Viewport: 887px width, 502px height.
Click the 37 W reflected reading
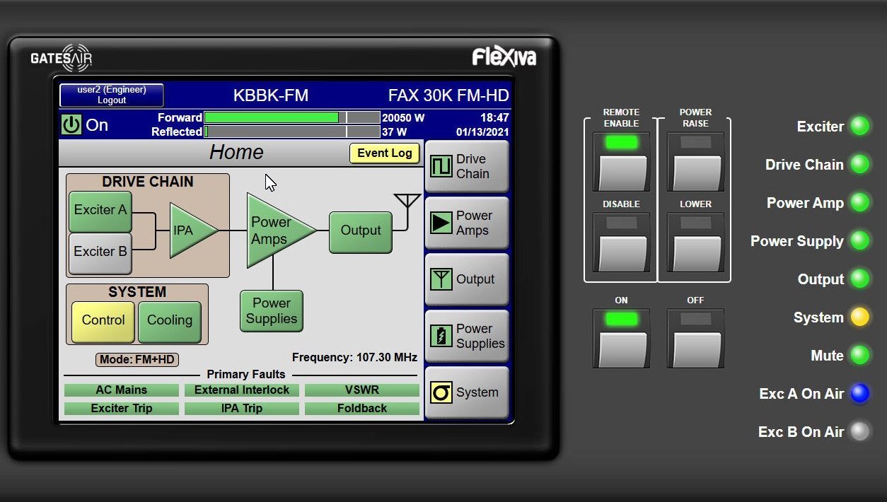click(395, 132)
